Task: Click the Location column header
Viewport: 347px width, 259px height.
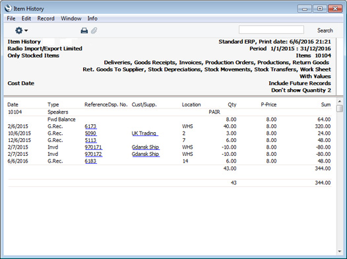Action: coord(191,104)
